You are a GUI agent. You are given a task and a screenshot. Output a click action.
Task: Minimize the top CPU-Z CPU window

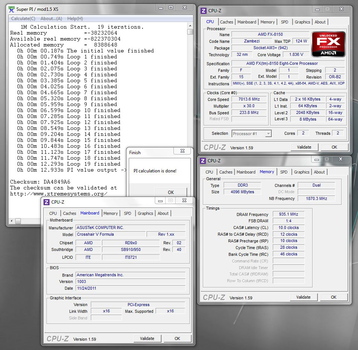[x=317, y=9]
